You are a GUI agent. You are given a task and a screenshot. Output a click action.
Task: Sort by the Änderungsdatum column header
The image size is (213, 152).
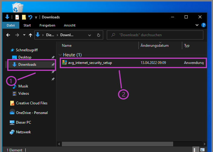click(x=154, y=46)
